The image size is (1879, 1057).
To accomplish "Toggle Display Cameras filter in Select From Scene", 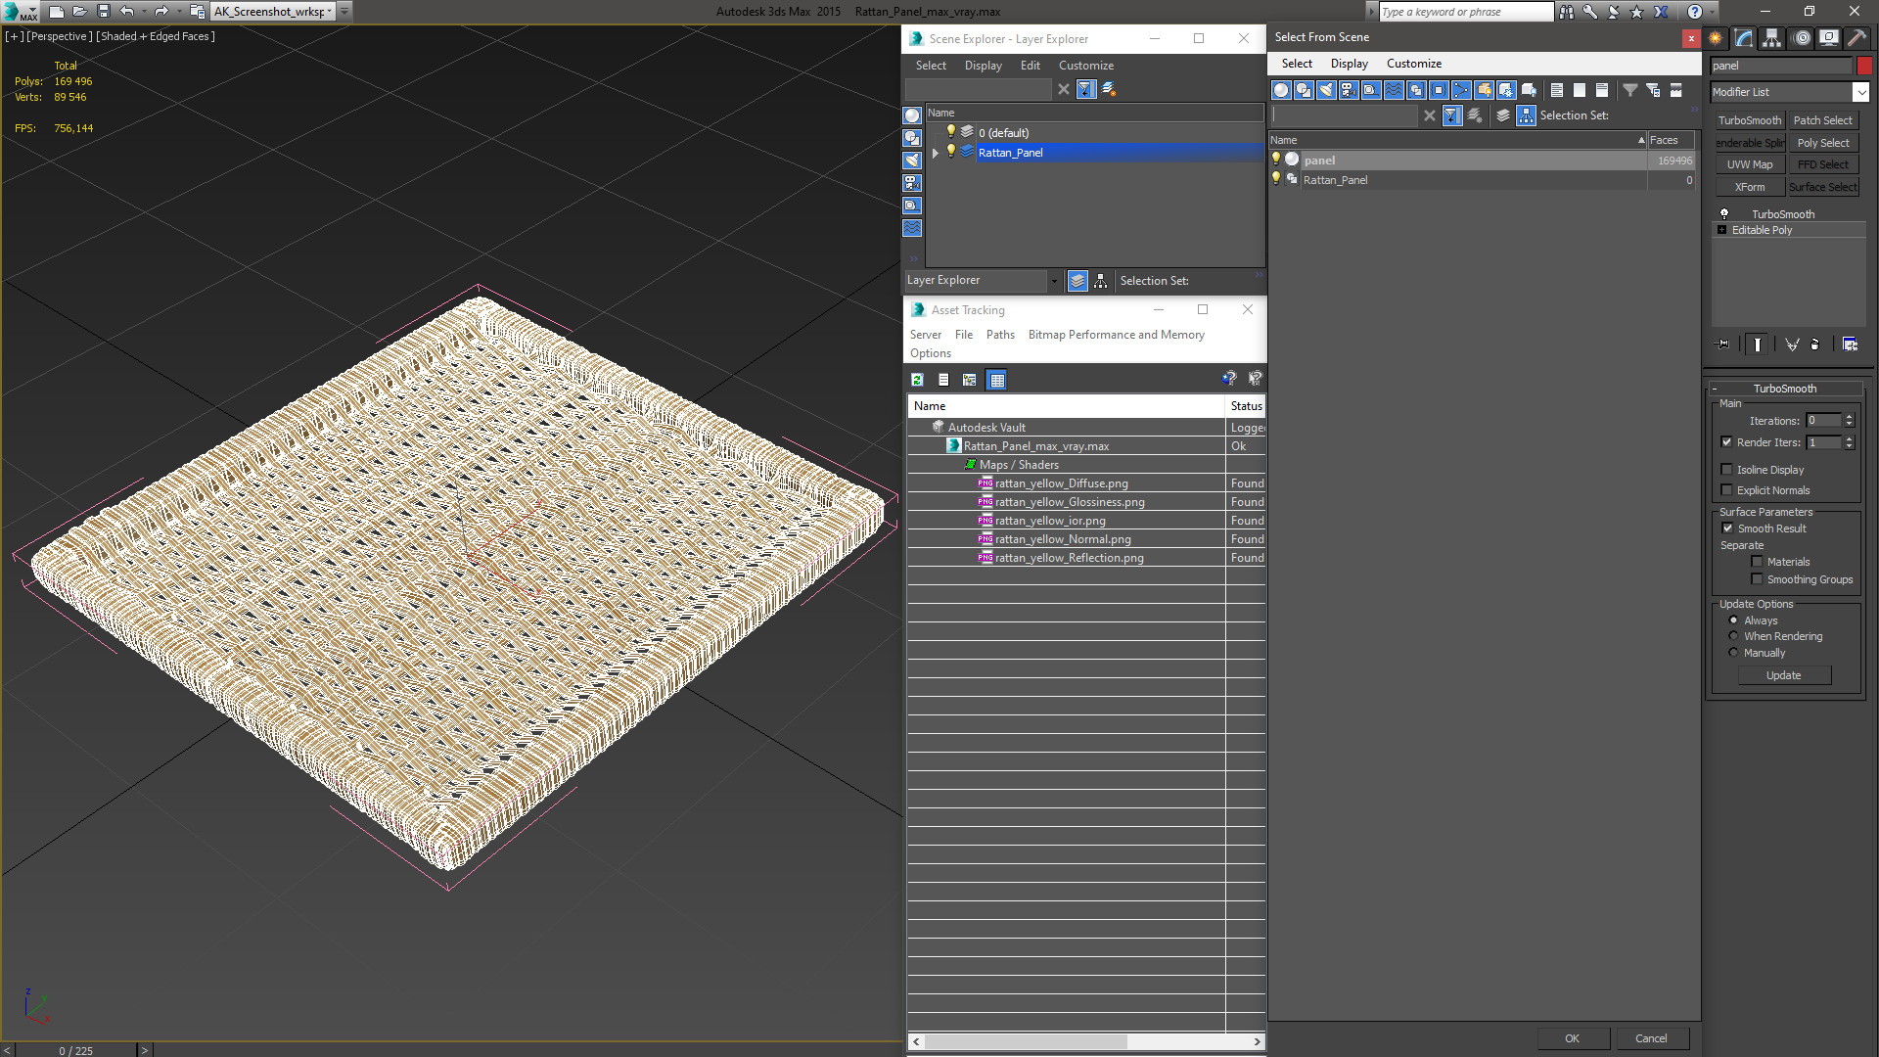I will (x=1349, y=90).
